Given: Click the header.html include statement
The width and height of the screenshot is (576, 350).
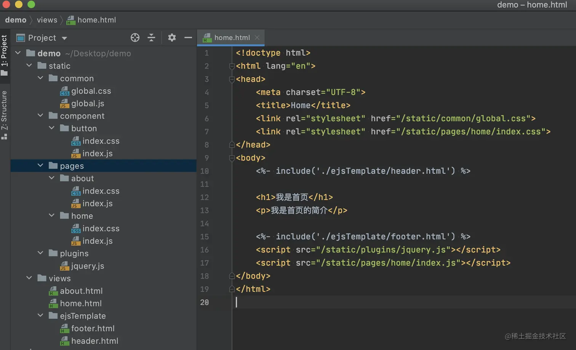Looking at the screenshot, I should coord(363,171).
